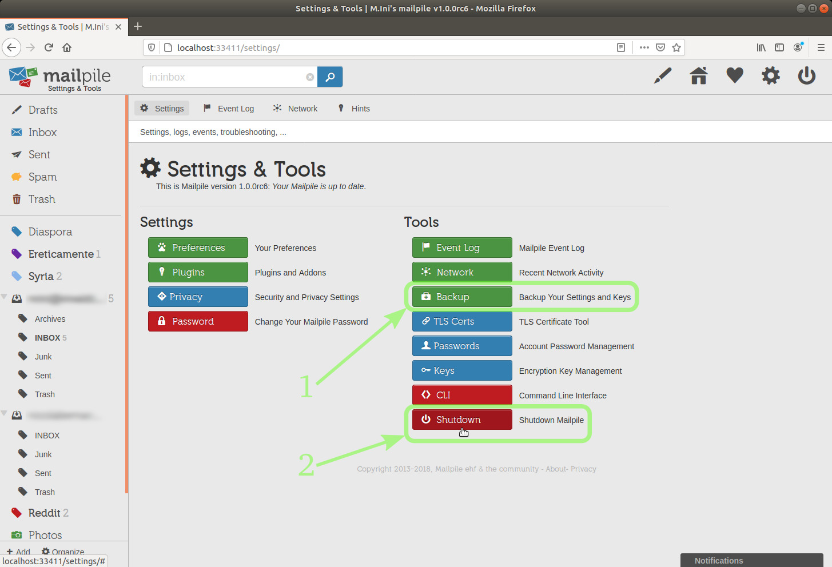This screenshot has width=832, height=567.
Task: Open the compose message pencil icon
Action: point(663,75)
